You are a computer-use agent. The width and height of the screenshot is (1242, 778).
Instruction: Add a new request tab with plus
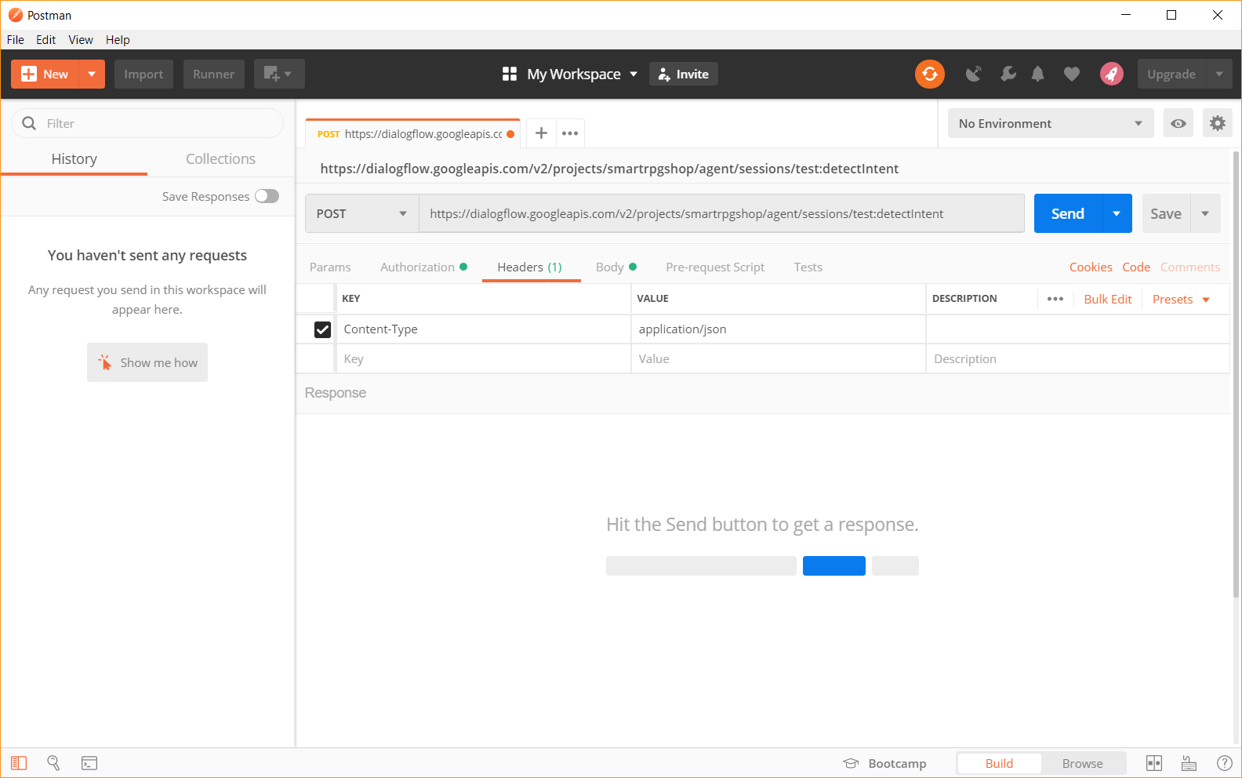pos(541,133)
